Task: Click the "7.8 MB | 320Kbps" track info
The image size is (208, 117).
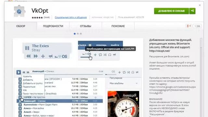Action: pos(80,79)
